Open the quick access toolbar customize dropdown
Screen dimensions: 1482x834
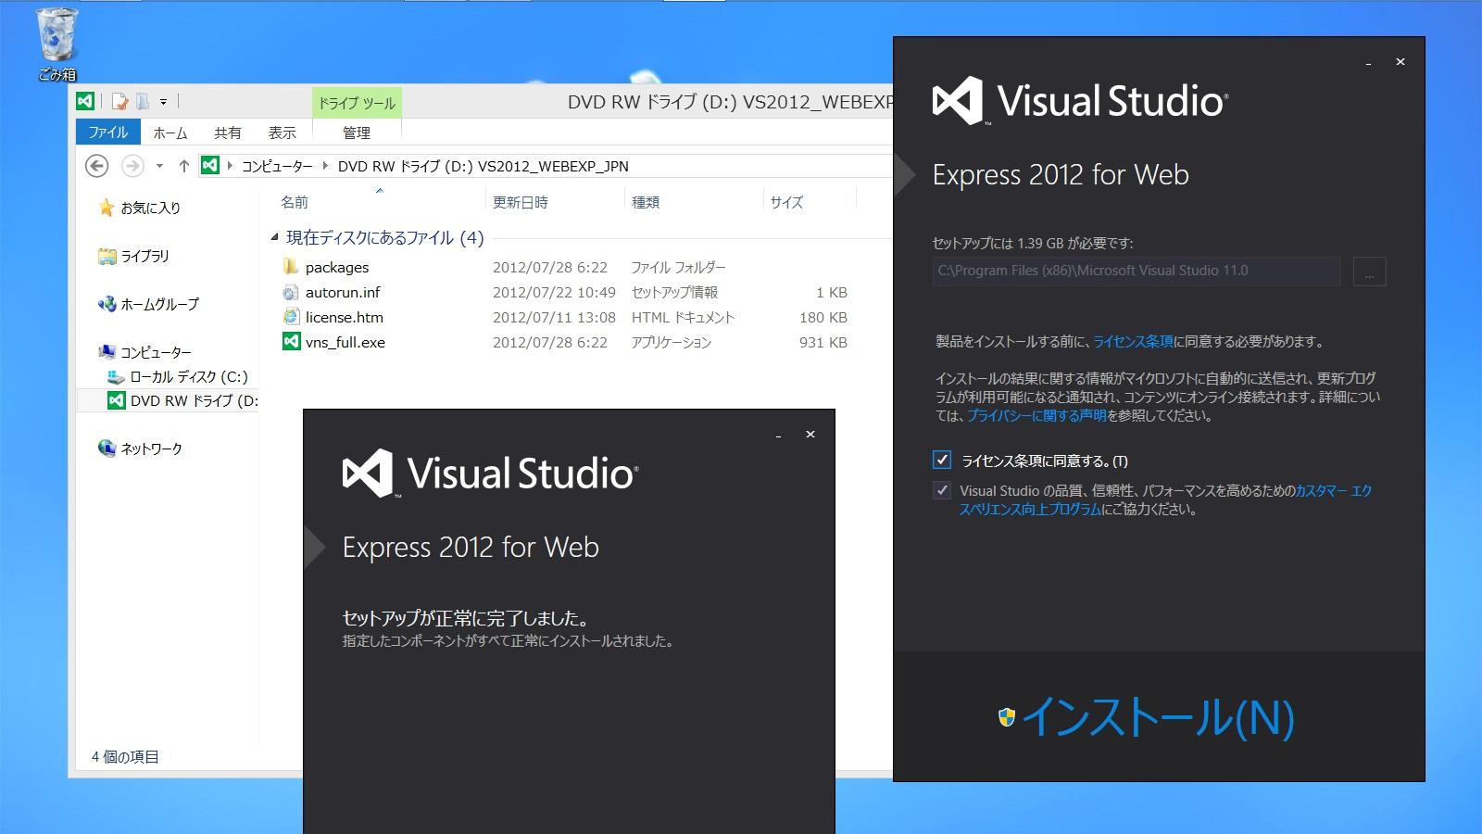(163, 102)
